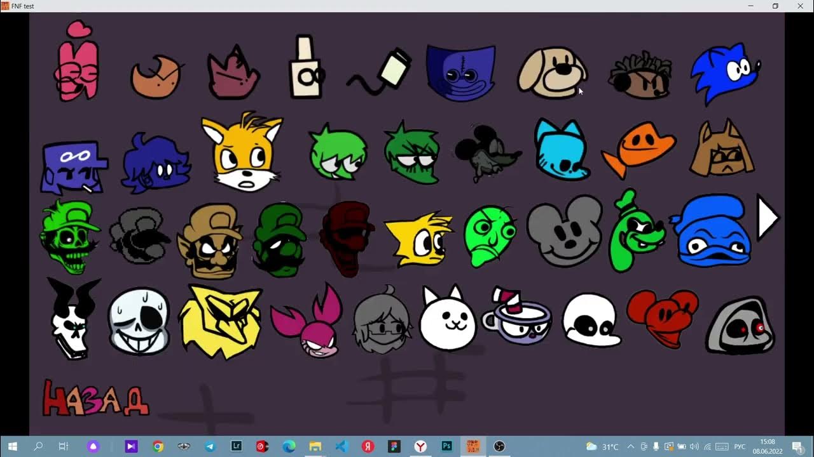Viewport: 814px width, 457px height.
Task: Switch the РУС input language
Action: pos(740,446)
